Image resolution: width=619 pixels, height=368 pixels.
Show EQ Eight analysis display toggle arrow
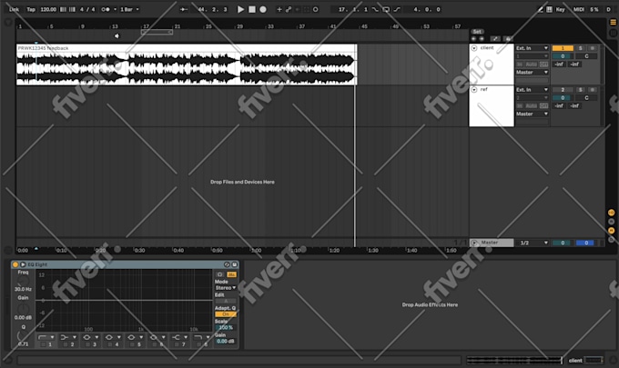pos(23,264)
